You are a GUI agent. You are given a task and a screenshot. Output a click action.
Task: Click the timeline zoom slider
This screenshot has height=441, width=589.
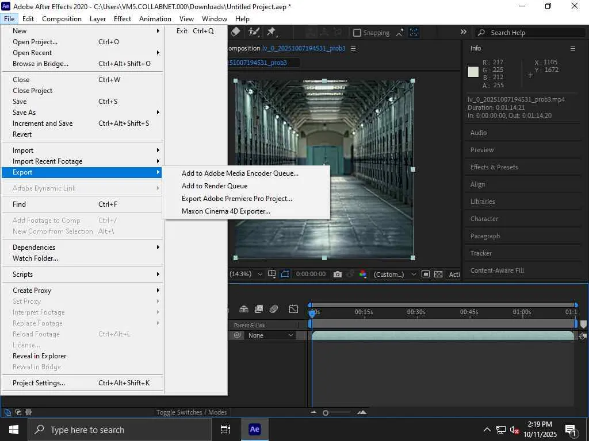pos(326,413)
